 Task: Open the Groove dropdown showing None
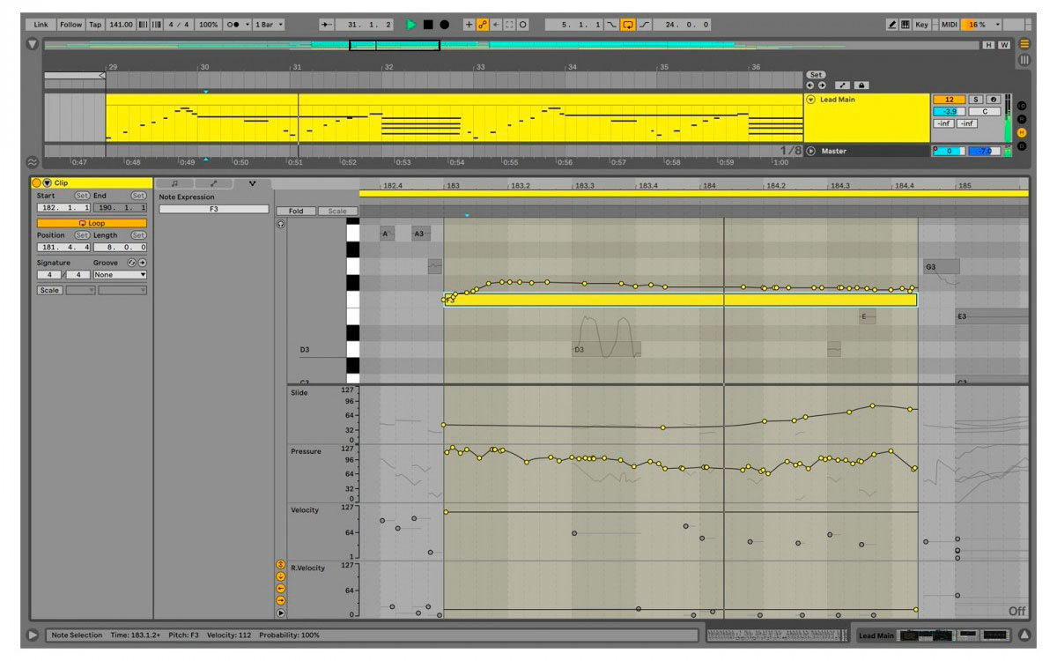[x=120, y=275]
